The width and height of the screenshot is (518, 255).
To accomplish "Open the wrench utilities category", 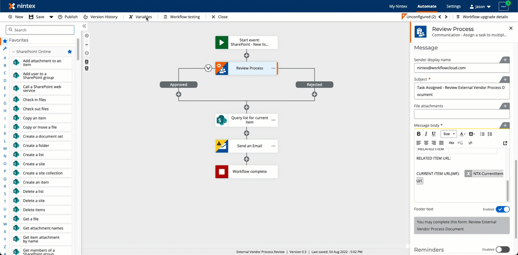I will click(5, 49).
